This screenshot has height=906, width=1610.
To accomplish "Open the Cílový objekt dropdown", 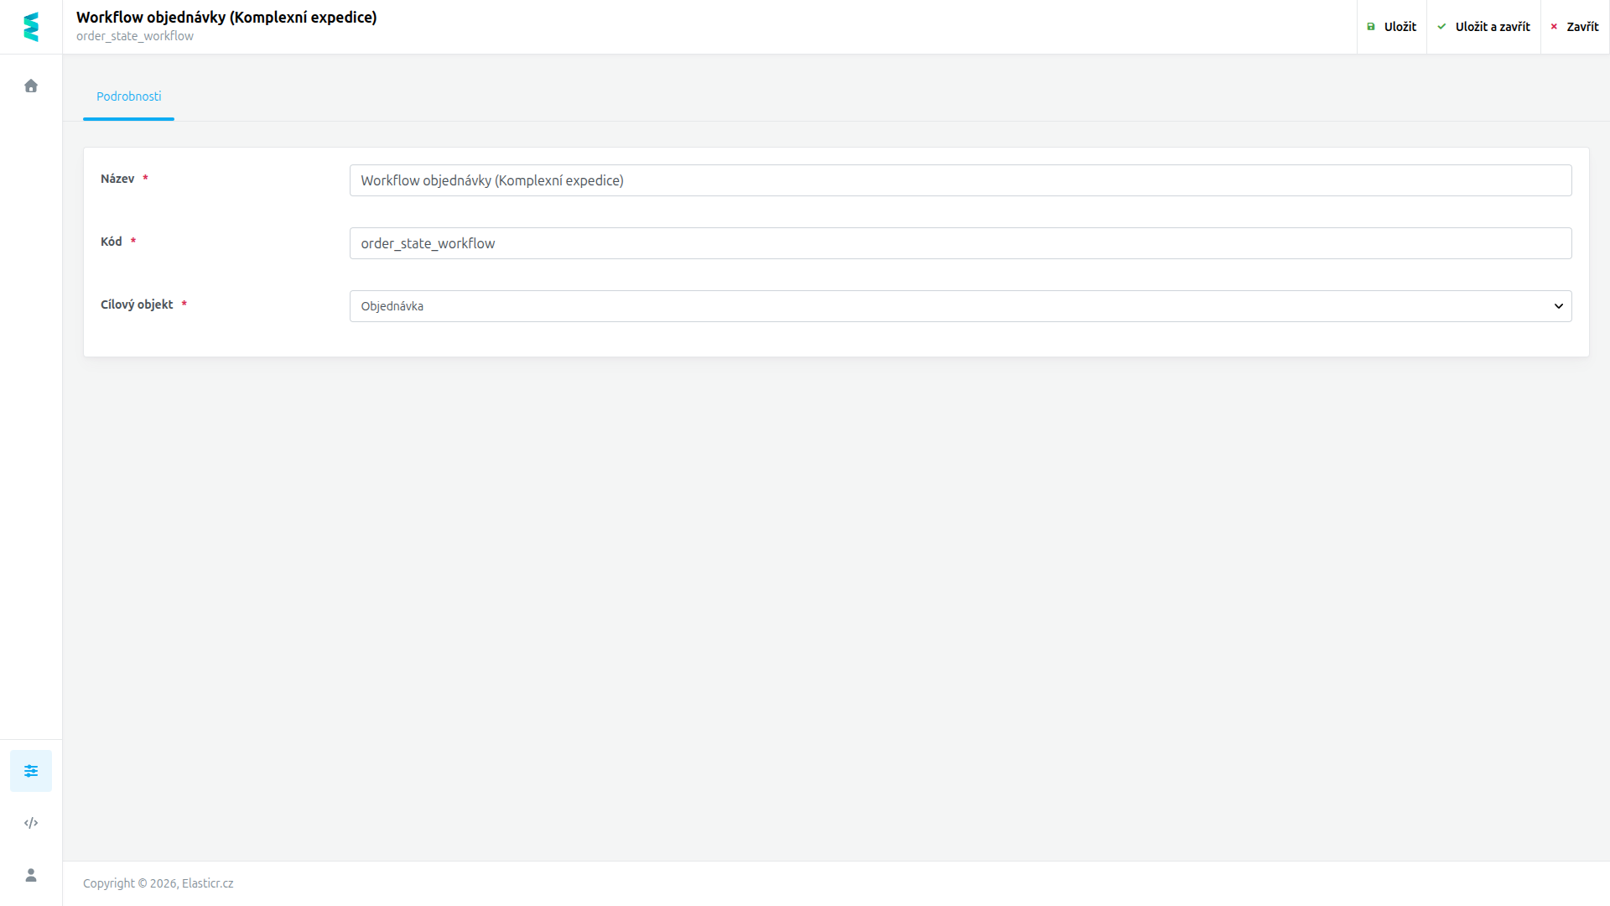I will [x=960, y=306].
